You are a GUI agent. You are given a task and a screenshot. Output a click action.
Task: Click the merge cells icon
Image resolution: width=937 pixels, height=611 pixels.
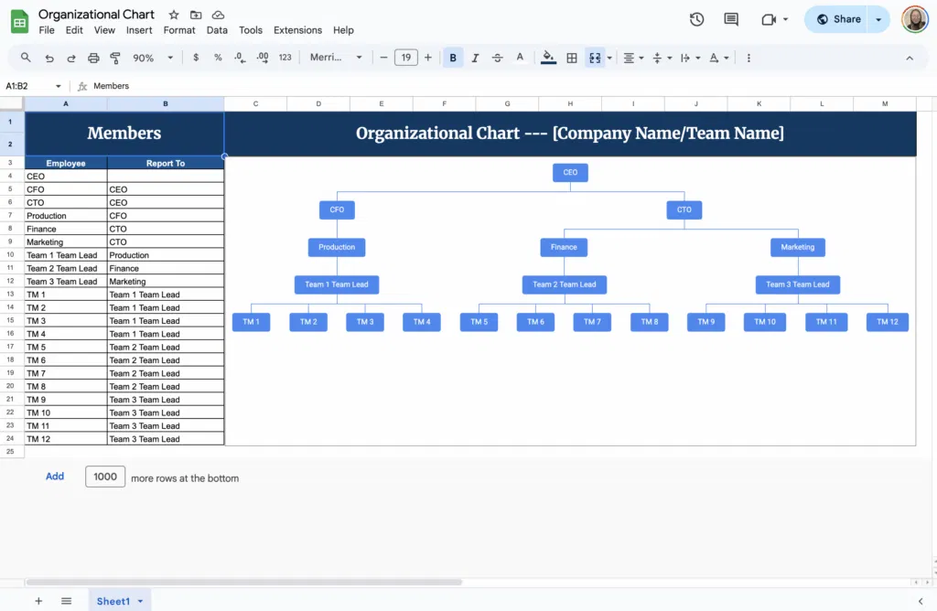(593, 57)
